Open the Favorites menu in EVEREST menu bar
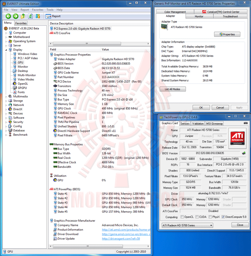The height and width of the screenshot is (256, 251). click(38, 10)
